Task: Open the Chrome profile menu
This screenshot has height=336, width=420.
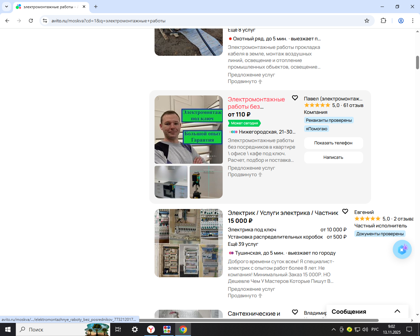Action: tap(401, 21)
